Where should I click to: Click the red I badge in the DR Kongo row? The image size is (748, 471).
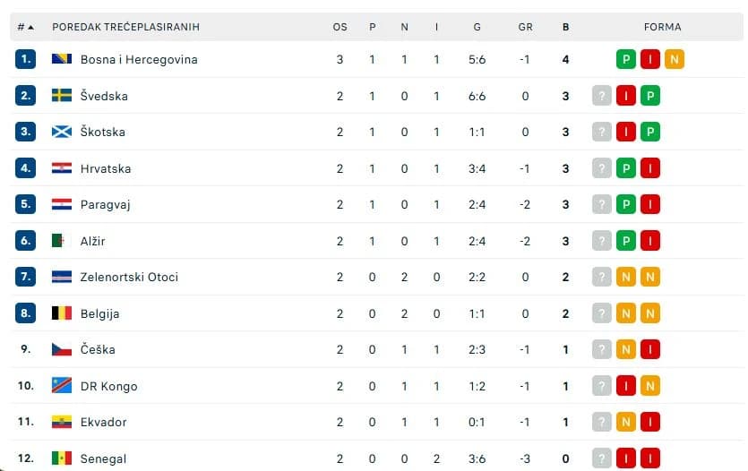click(x=626, y=386)
